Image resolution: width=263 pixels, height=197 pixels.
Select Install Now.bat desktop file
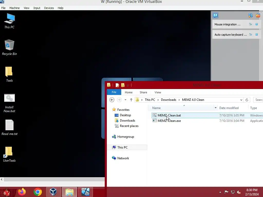pos(10,103)
